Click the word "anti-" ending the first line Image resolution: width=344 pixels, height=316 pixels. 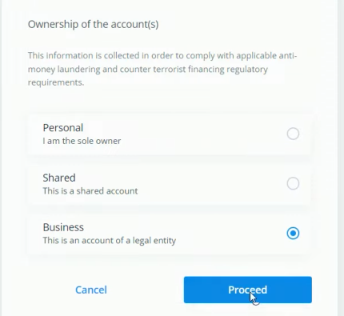(x=288, y=55)
